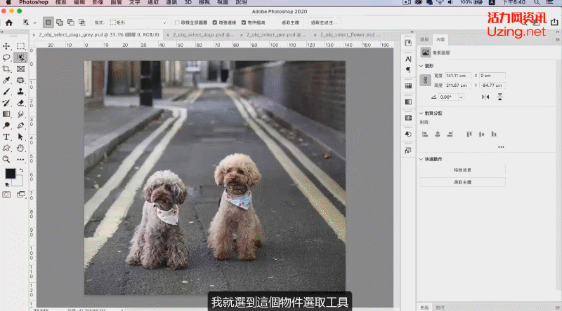
Task: Toggle Quick Mask mode
Action: (x=6, y=195)
